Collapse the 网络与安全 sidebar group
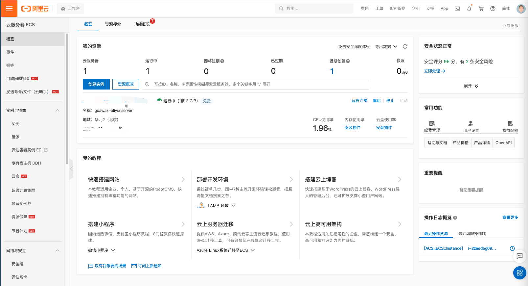This screenshot has height=286, width=528. pos(57,251)
